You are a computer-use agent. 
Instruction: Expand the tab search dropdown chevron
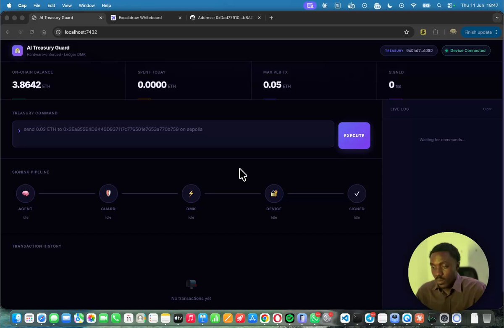(x=497, y=18)
